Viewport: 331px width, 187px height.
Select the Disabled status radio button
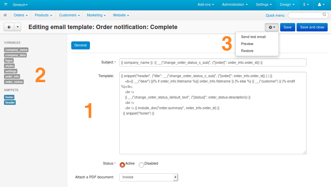click(x=141, y=165)
